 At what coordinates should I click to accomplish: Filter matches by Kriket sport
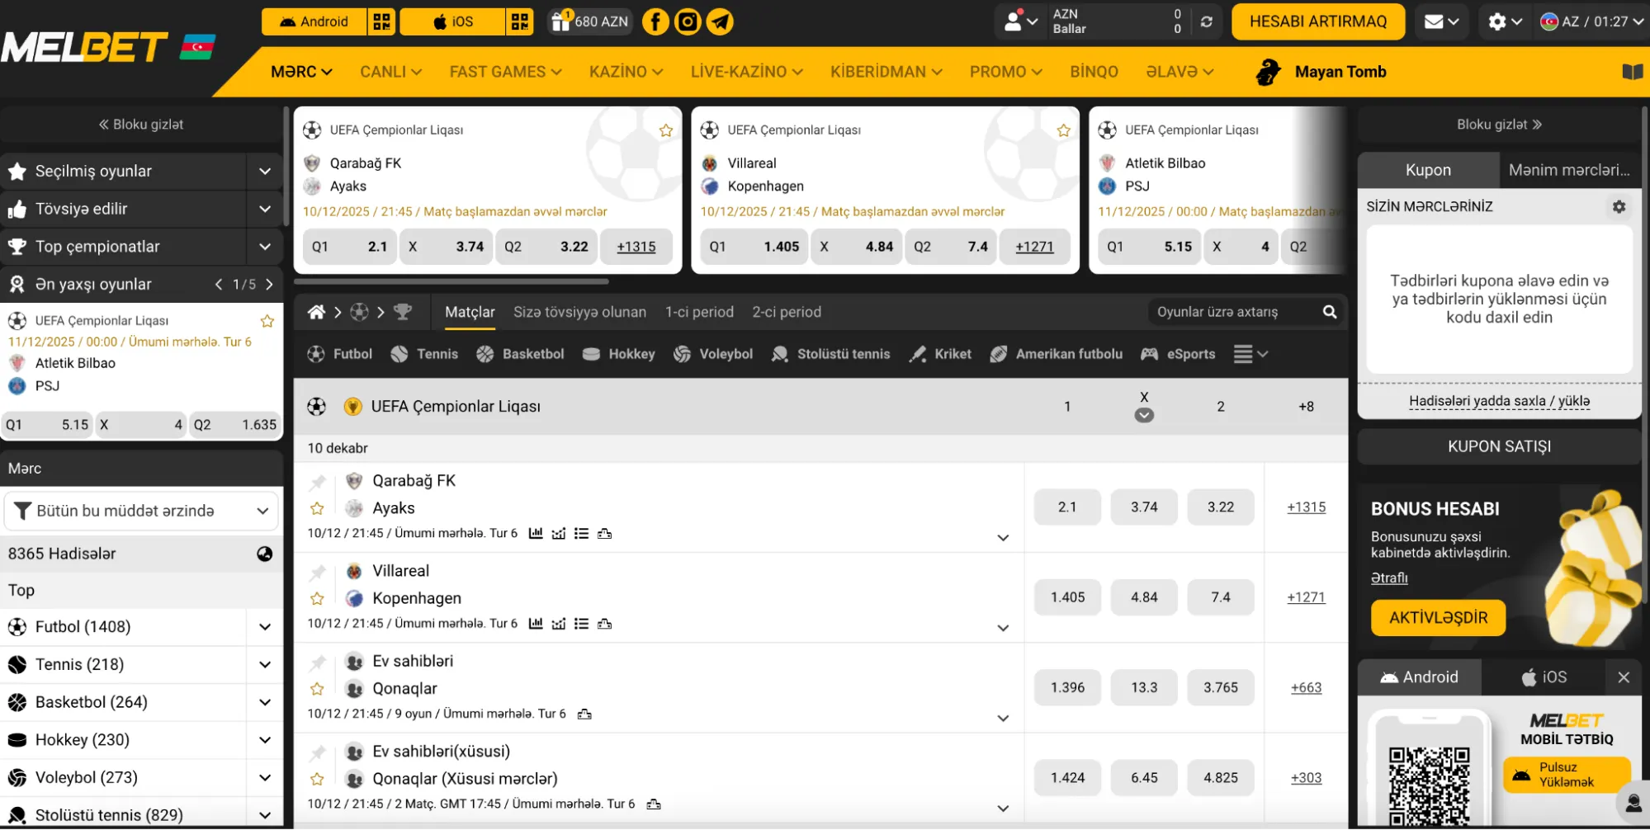pos(940,354)
